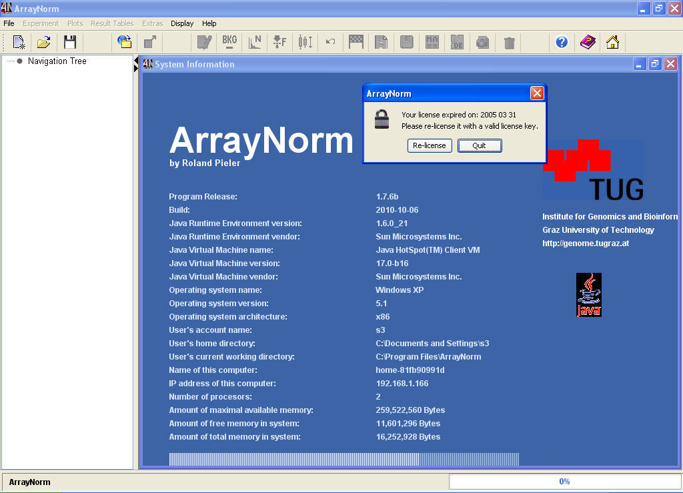Click the Save floppy disk icon

click(69, 42)
